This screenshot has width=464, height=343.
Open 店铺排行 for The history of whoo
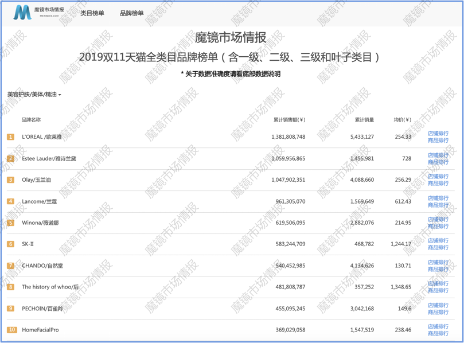(x=438, y=284)
